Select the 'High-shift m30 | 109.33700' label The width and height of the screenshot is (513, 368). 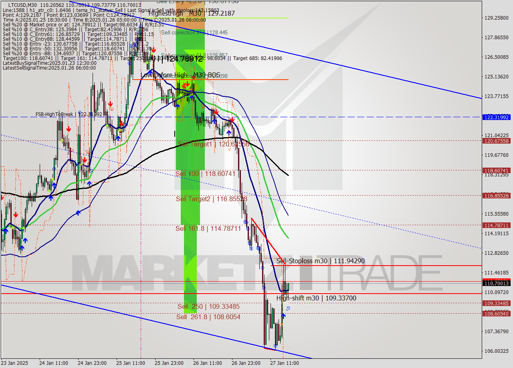click(316, 298)
